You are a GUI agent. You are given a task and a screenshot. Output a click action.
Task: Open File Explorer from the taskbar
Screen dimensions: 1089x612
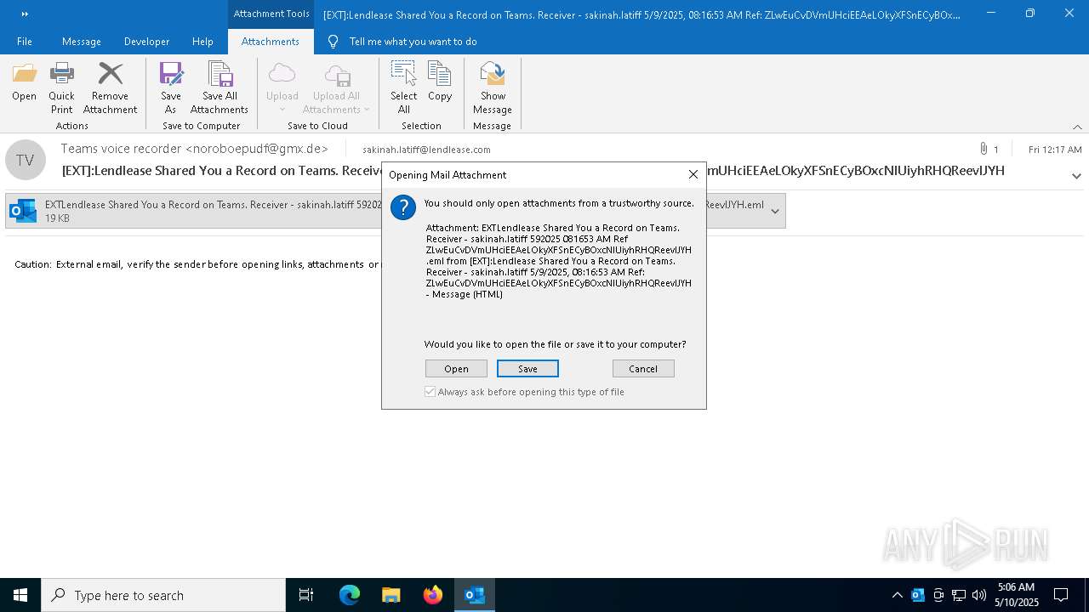pyautogui.click(x=391, y=595)
